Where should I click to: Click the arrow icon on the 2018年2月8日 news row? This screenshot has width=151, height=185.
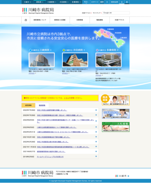(96, 156)
